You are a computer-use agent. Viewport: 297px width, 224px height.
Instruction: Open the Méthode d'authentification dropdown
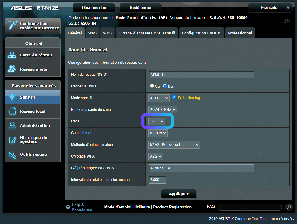pyautogui.click(x=174, y=145)
